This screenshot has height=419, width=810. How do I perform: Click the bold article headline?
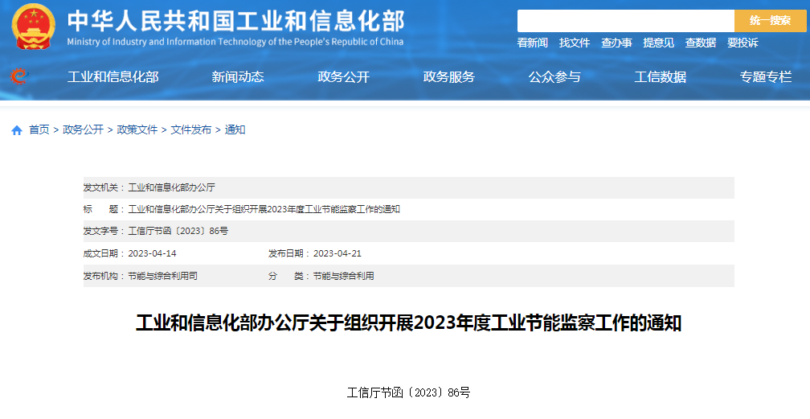tap(408, 323)
